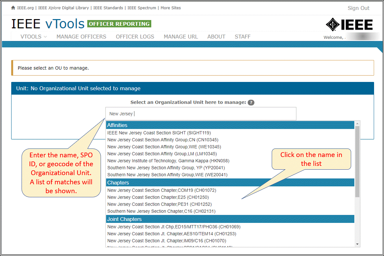Open More Sites link
Viewport: 384px width, 256px height.
point(171,8)
